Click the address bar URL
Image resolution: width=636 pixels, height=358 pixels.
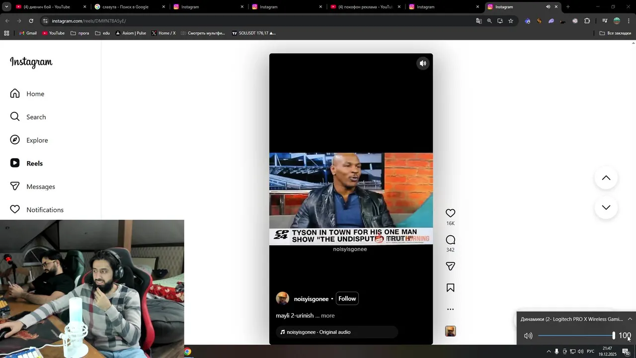point(89,21)
